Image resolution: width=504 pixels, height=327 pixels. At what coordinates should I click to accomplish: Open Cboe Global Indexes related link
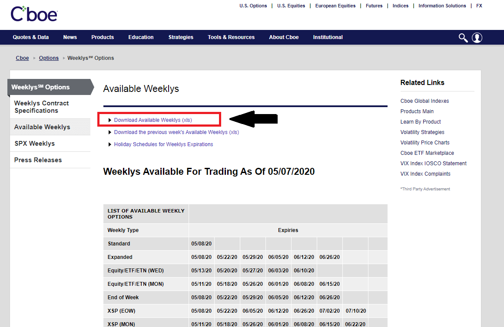424,101
